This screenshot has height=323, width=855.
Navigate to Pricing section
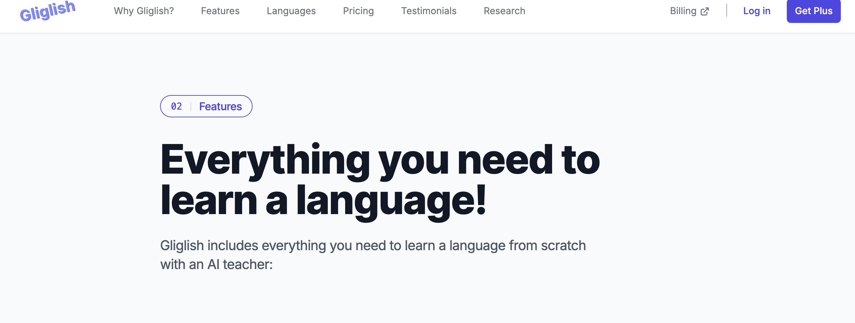tap(358, 11)
